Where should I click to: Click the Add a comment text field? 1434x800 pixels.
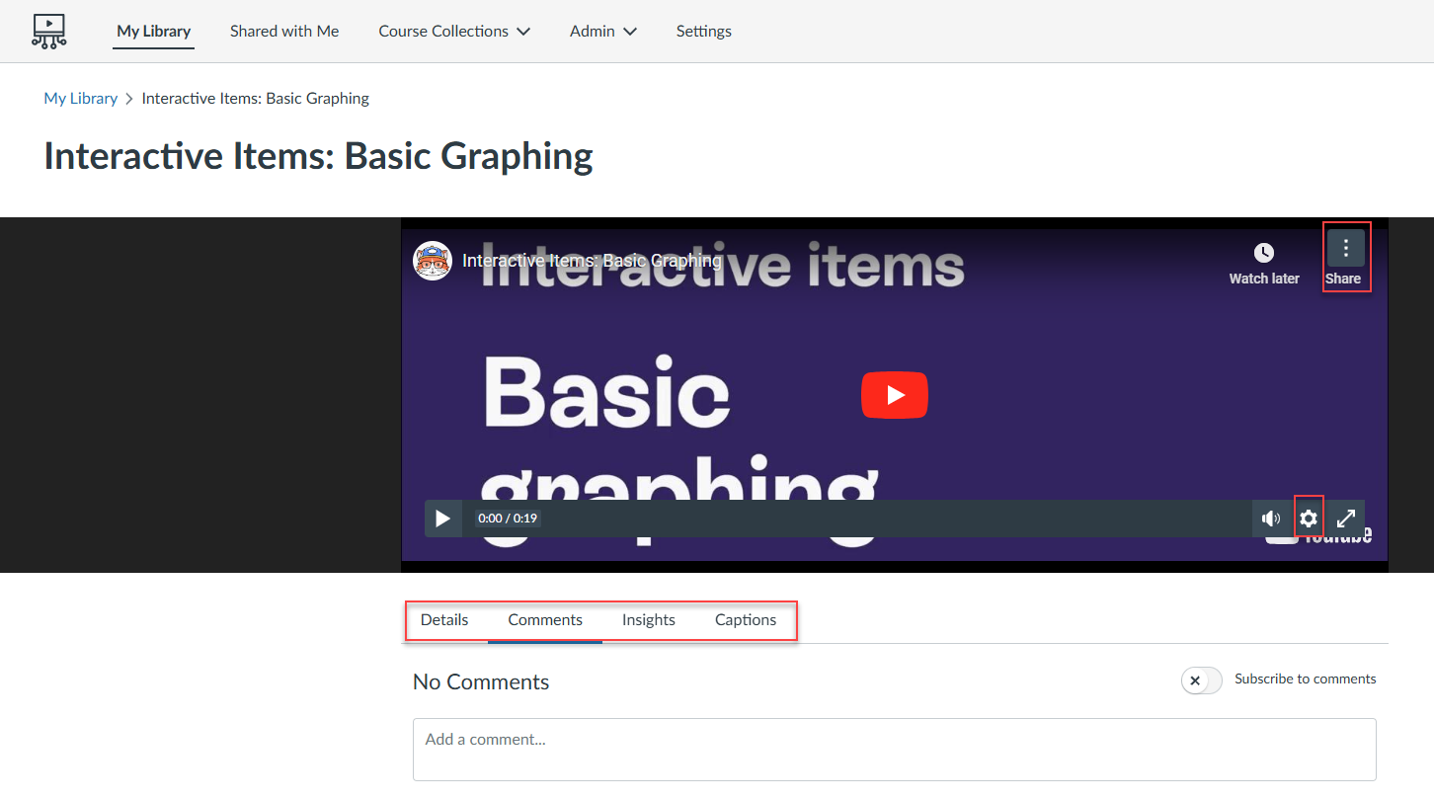894,750
